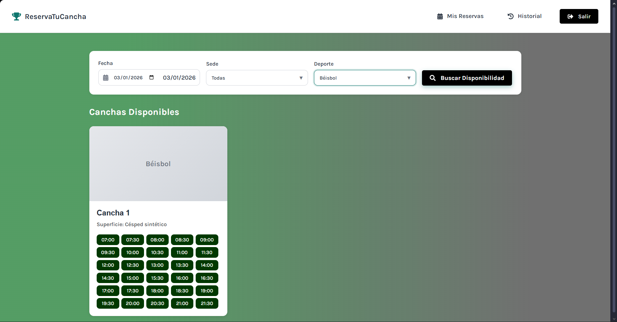Click the exit icon in Salir button

[570, 17]
